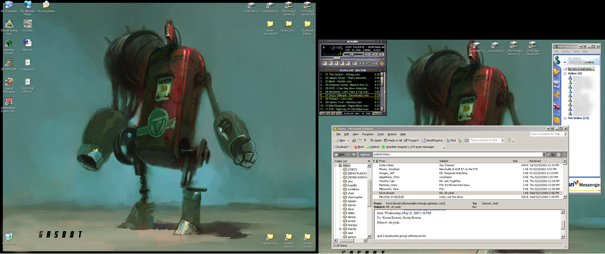This screenshot has height=254, width=605.
Task: Click Send/Receive in Outlook
Action: (432, 140)
